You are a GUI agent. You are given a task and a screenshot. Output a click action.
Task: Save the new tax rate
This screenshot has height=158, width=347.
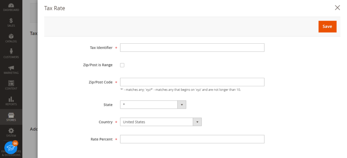click(327, 26)
